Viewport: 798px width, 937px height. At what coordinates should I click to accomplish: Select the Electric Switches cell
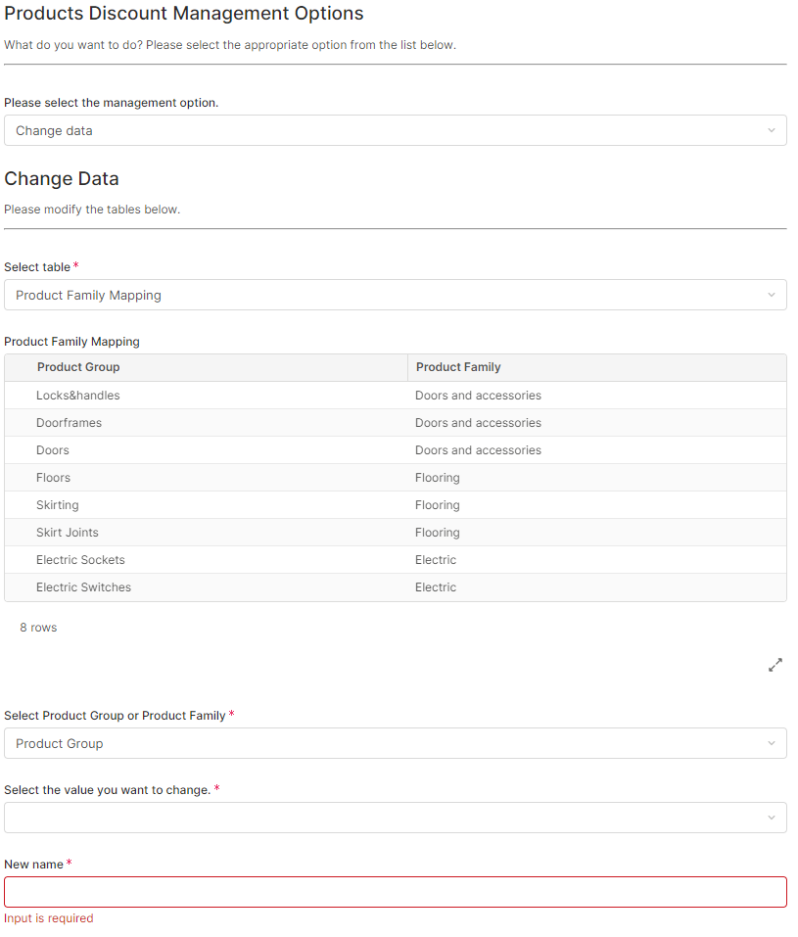(x=207, y=587)
